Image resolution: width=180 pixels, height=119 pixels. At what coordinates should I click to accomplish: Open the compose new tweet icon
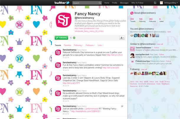pos(155,3)
